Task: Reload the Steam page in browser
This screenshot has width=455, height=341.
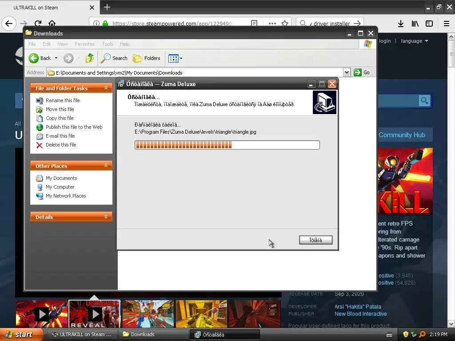Action: click(x=38, y=23)
